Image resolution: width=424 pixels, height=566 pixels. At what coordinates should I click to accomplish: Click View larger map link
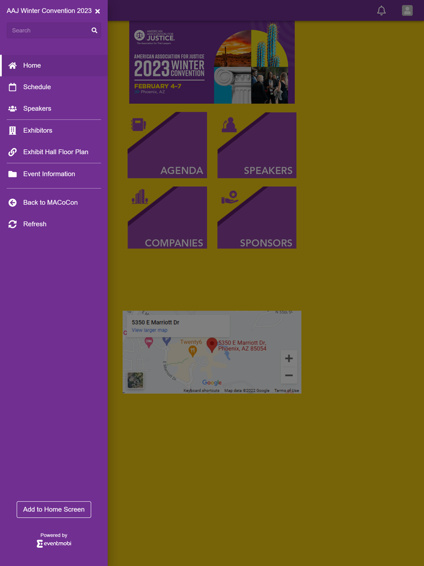pyautogui.click(x=150, y=330)
